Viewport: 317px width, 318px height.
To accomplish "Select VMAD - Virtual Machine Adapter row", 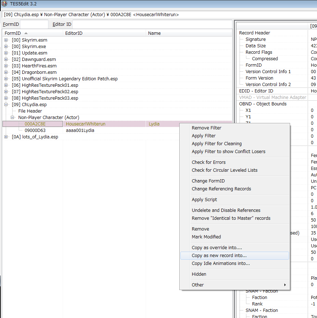I will 272,98.
